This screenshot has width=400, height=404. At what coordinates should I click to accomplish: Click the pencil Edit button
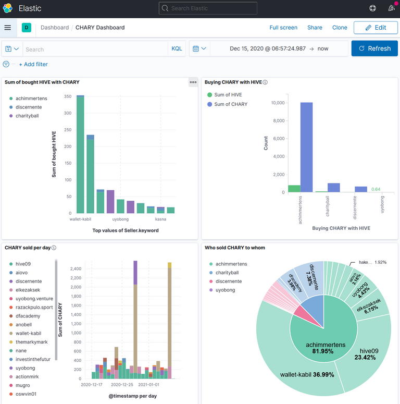point(376,28)
